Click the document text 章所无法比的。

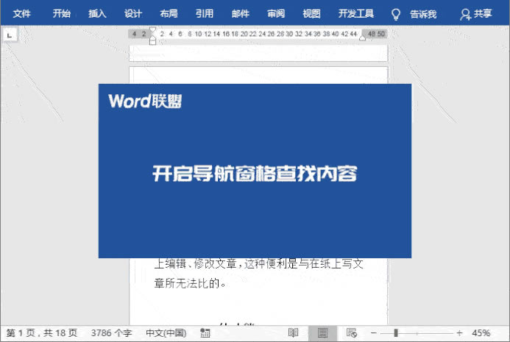click(191, 283)
